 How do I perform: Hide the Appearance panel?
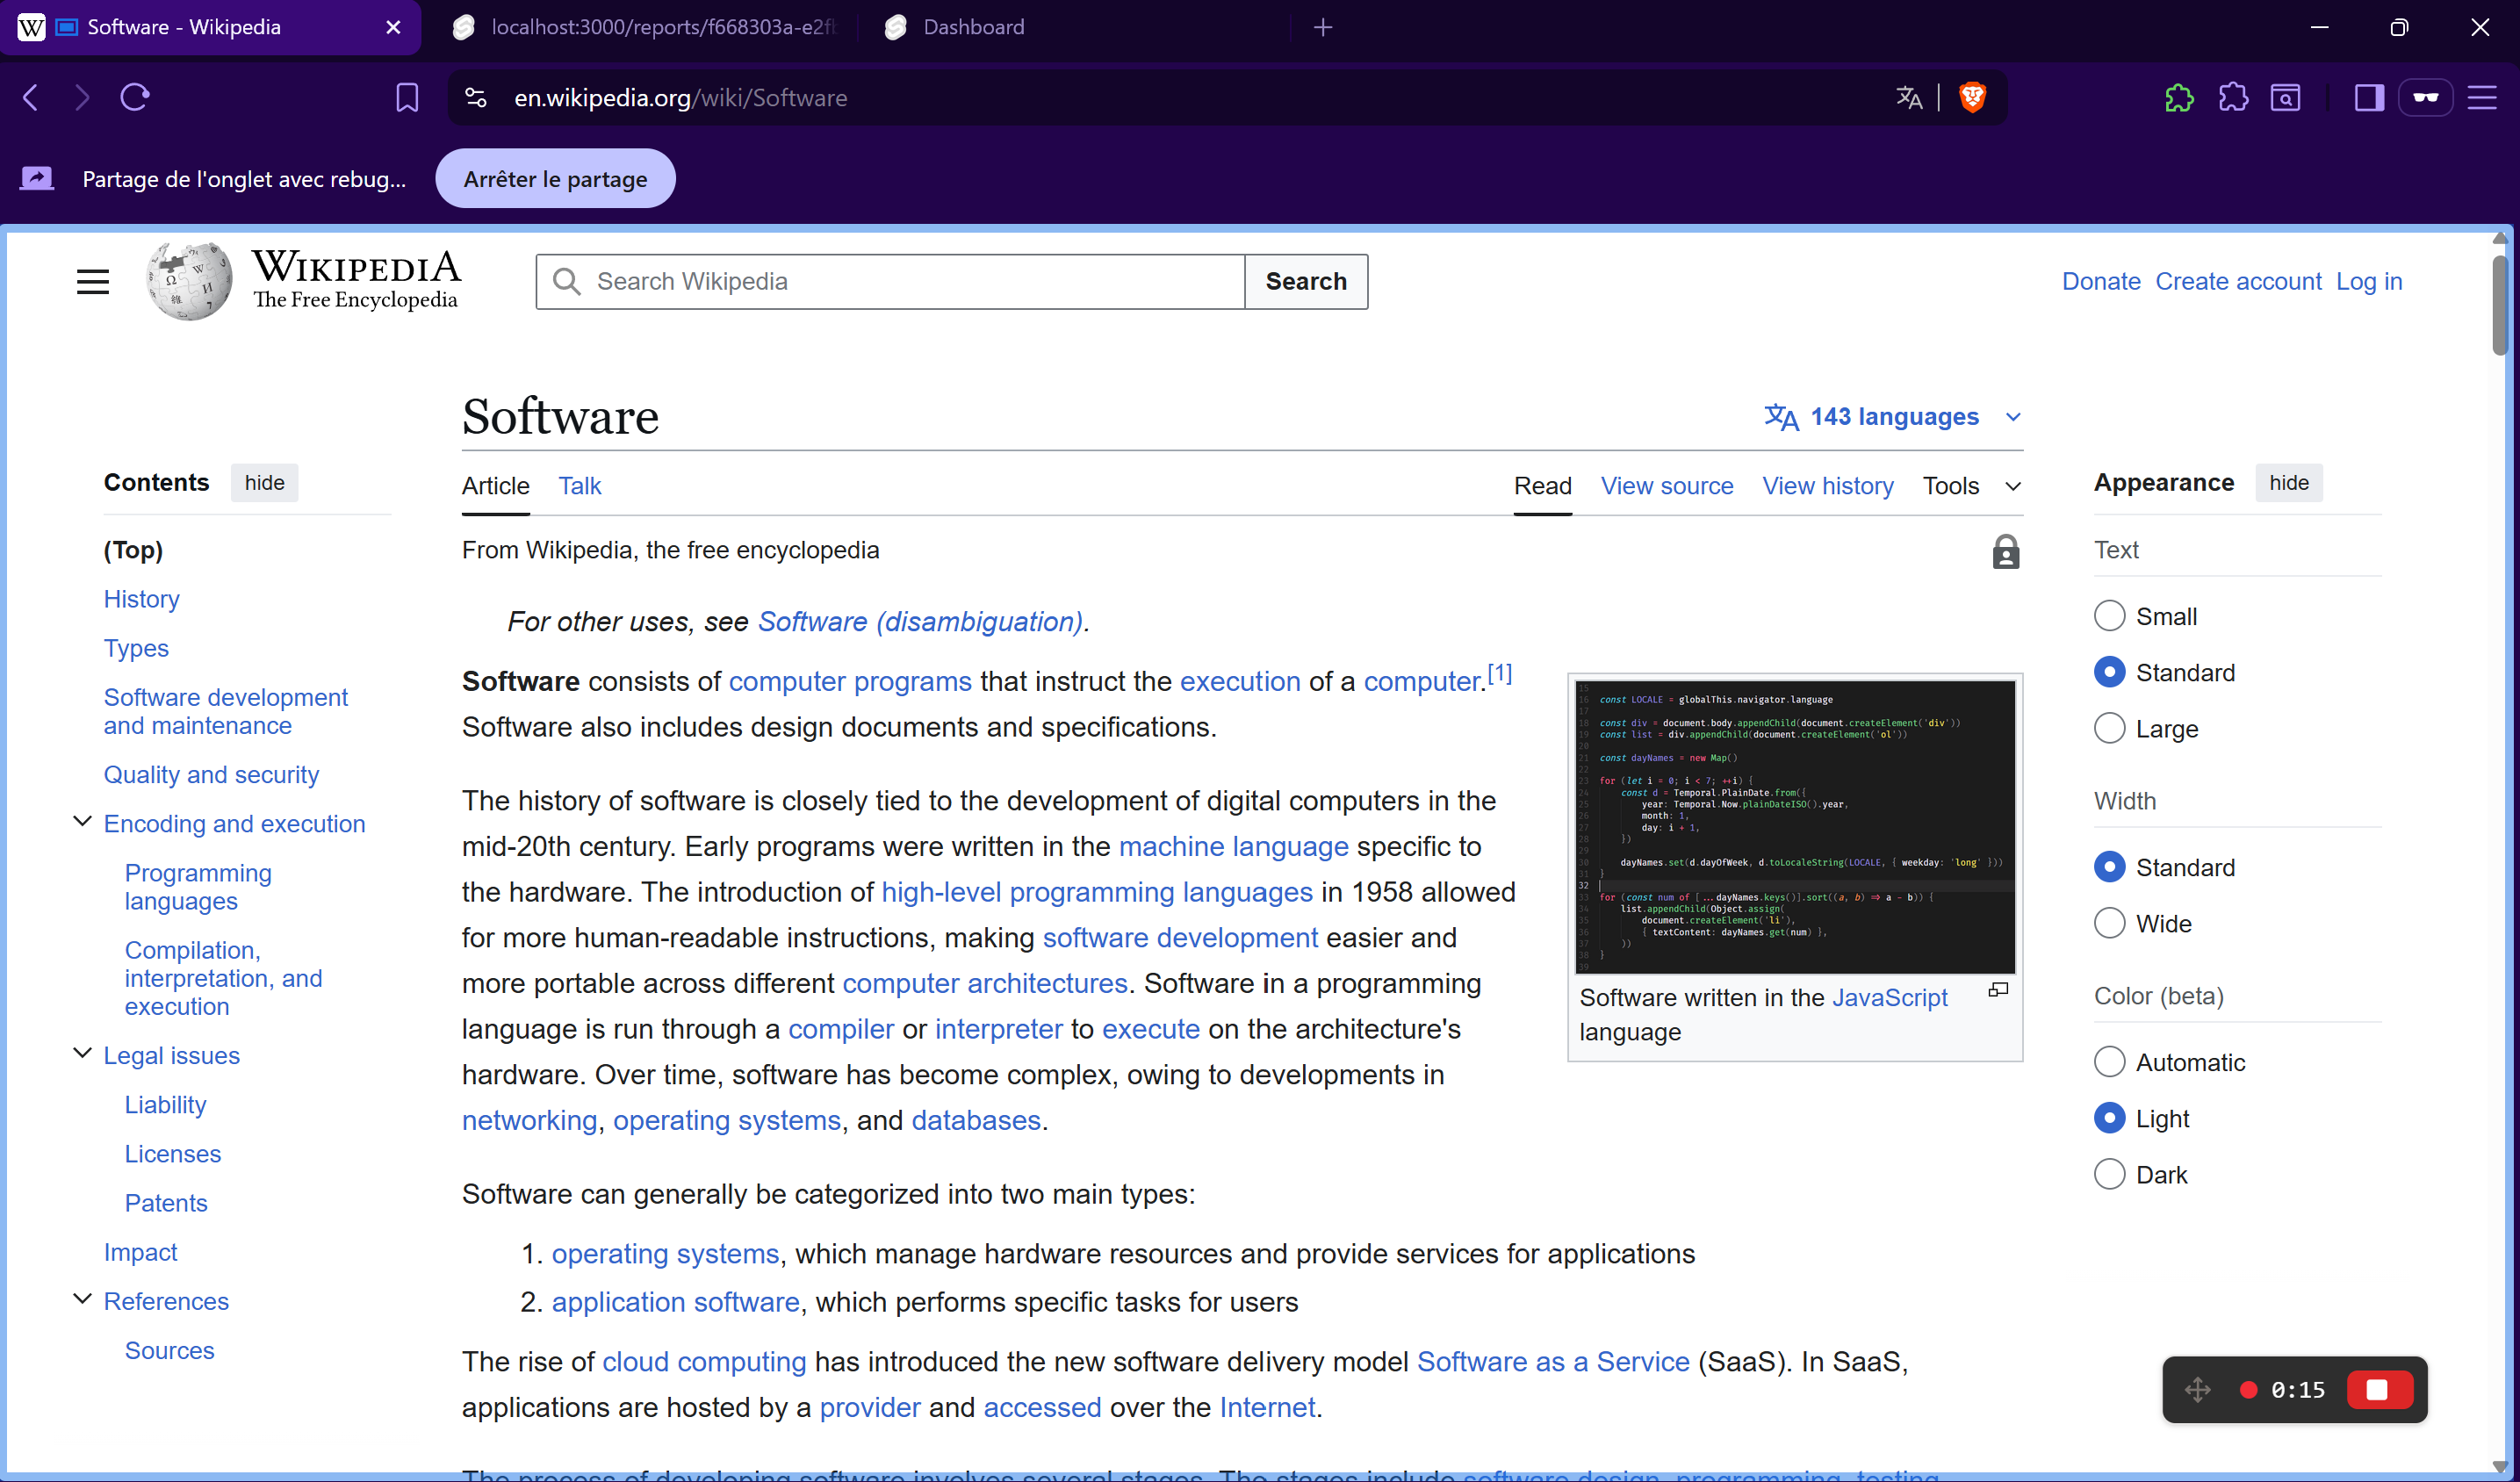2288,483
